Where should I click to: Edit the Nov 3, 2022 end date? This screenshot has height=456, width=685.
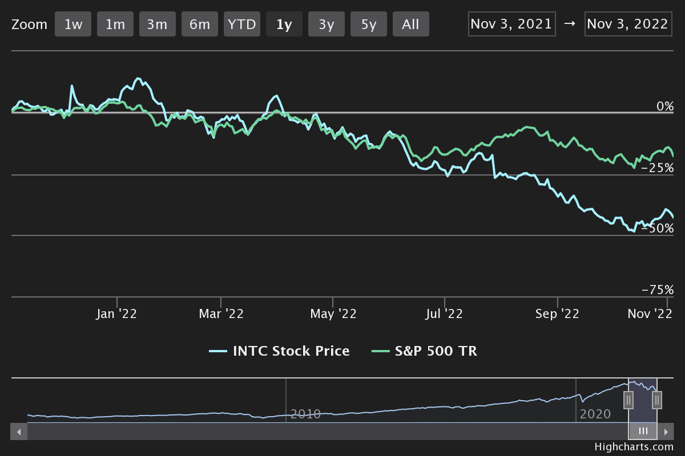628,24
